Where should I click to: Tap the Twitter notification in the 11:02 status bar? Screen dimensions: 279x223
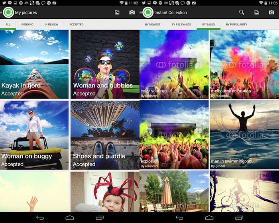pyautogui.click(x=4, y=3)
